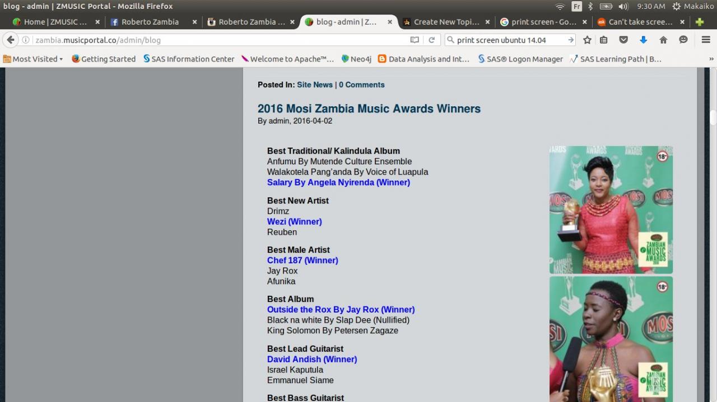Click the search go arrow in search box
717x402 pixels.
tap(570, 40)
